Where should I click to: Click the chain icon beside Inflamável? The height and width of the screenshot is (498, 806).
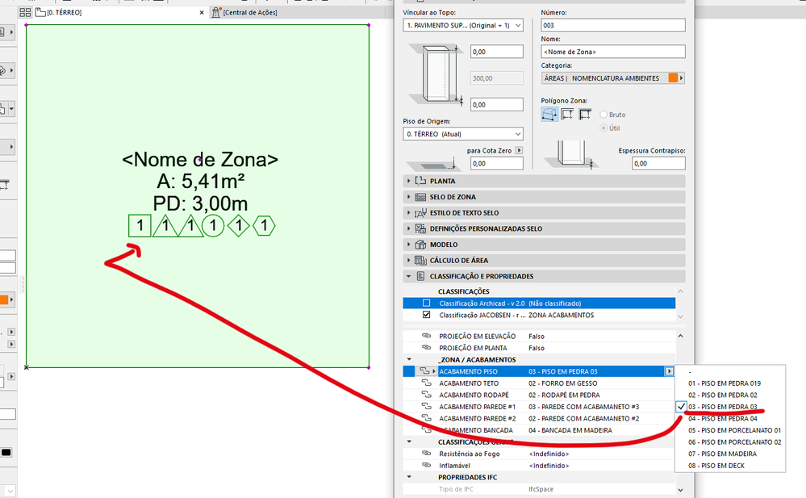[x=426, y=466]
